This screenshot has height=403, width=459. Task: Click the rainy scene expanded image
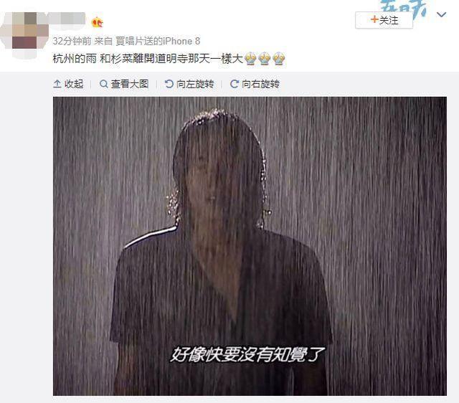pyautogui.click(x=250, y=246)
